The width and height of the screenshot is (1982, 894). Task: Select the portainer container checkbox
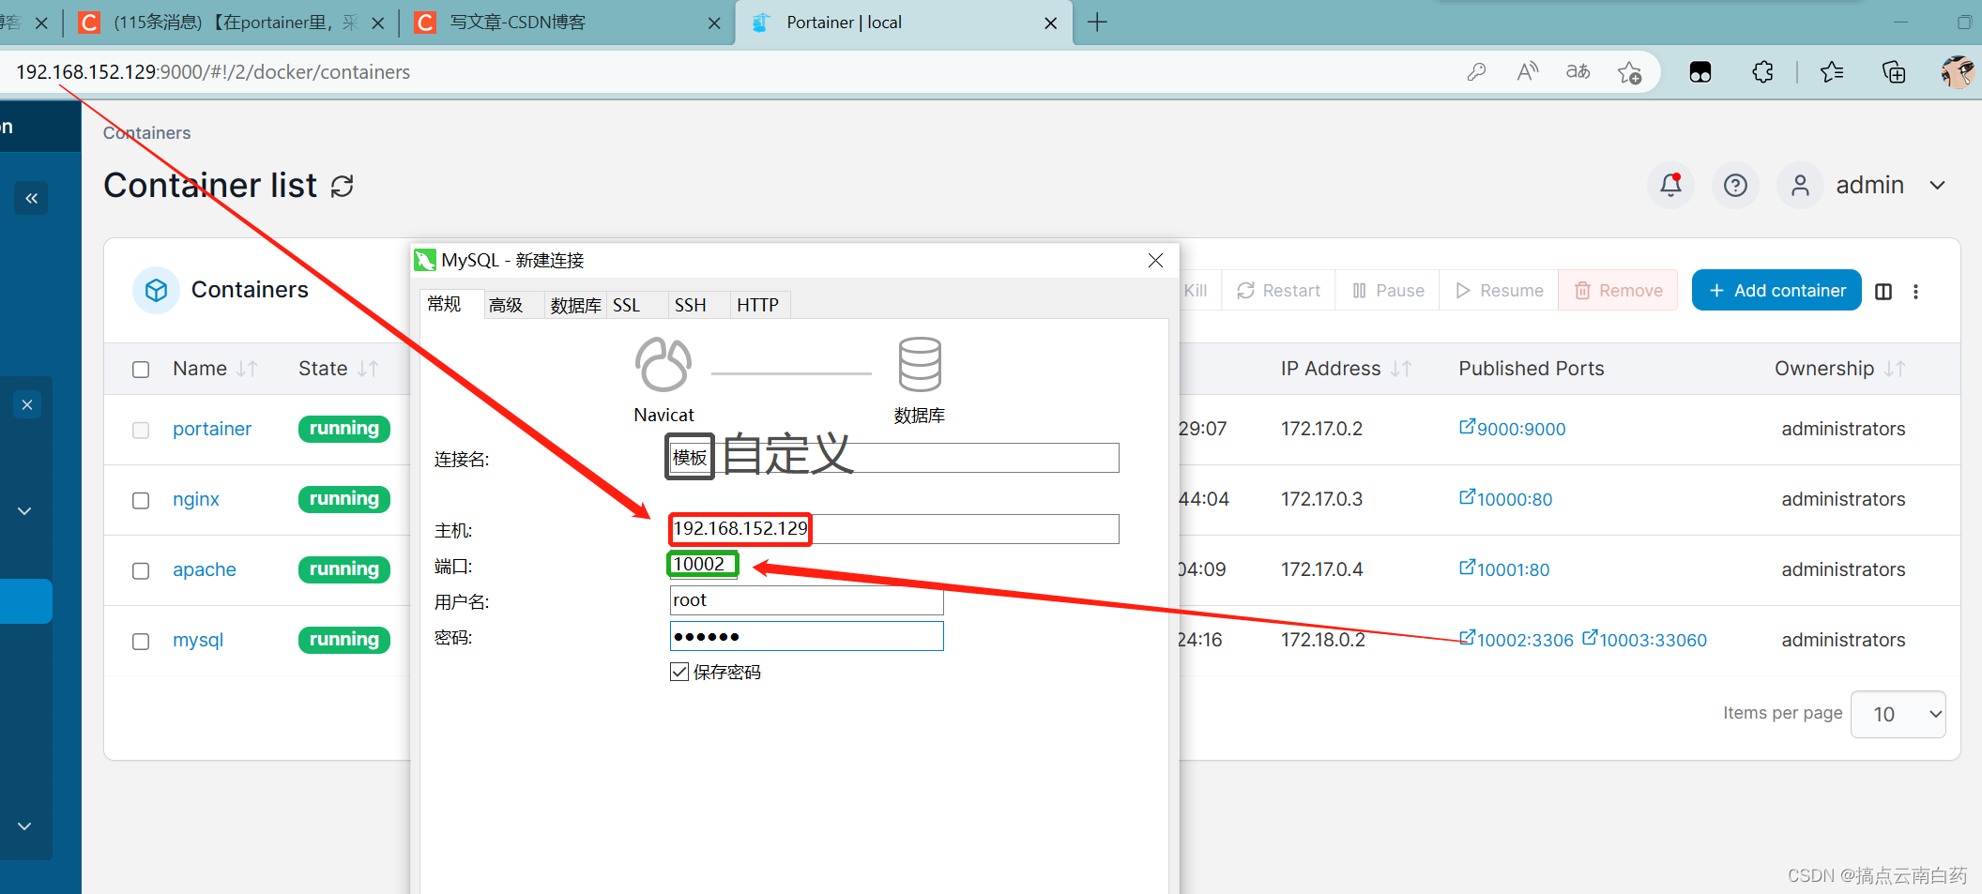[x=141, y=430]
